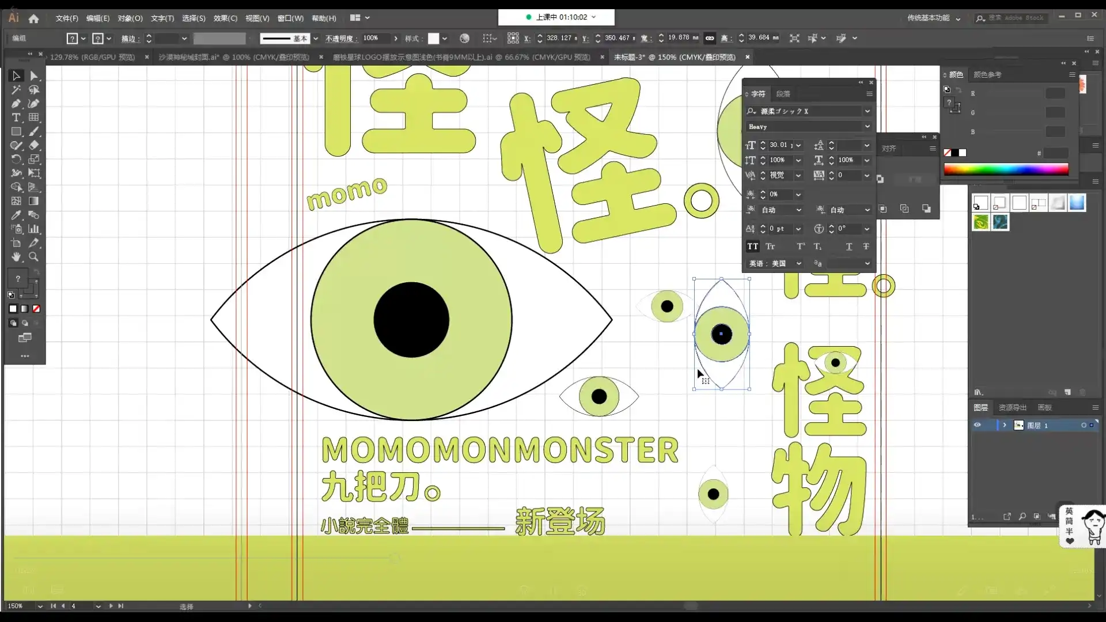Viewport: 1106px width, 622px height.
Task: Toggle All Caps TT button
Action: pos(752,246)
